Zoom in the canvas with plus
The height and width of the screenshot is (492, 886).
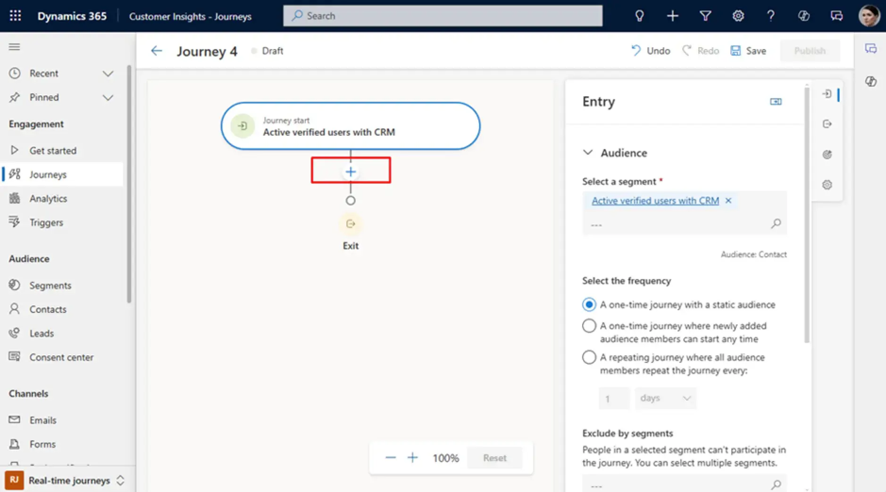tap(412, 458)
